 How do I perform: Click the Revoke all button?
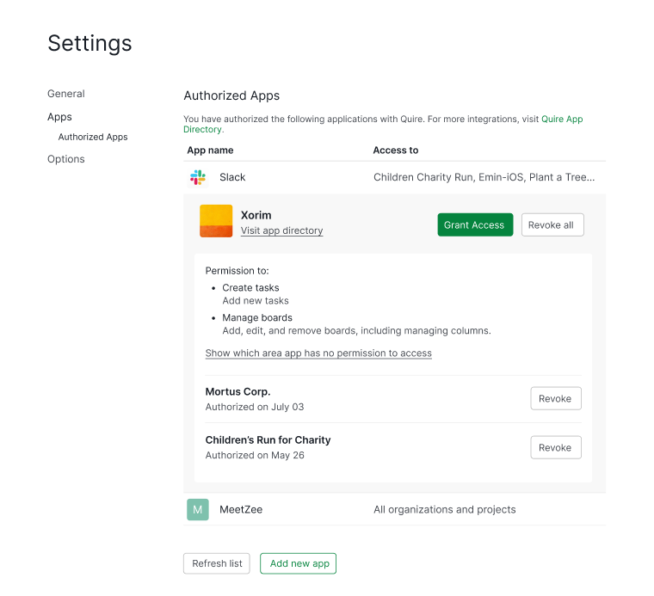pyautogui.click(x=552, y=224)
